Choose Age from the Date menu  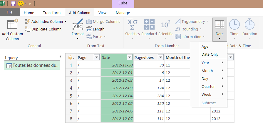pos(205,47)
